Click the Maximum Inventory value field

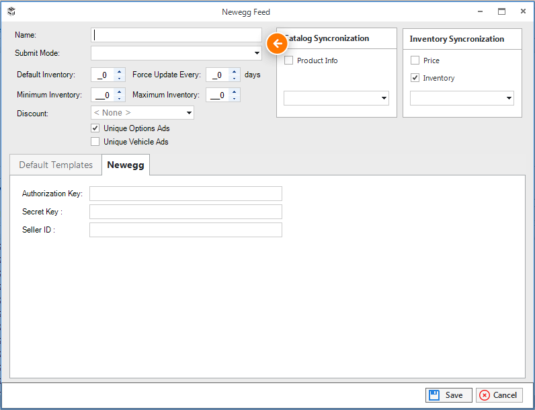click(x=218, y=95)
